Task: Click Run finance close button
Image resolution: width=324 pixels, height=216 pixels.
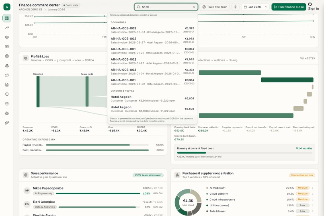Action: tap(289, 7)
